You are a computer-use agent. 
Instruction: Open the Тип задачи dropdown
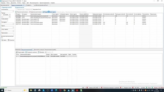pyautogui.click(x=13, y=24)
